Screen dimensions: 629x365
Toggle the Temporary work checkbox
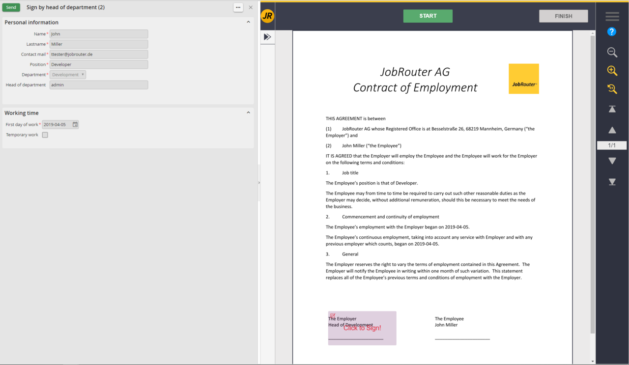pos(45,135)
